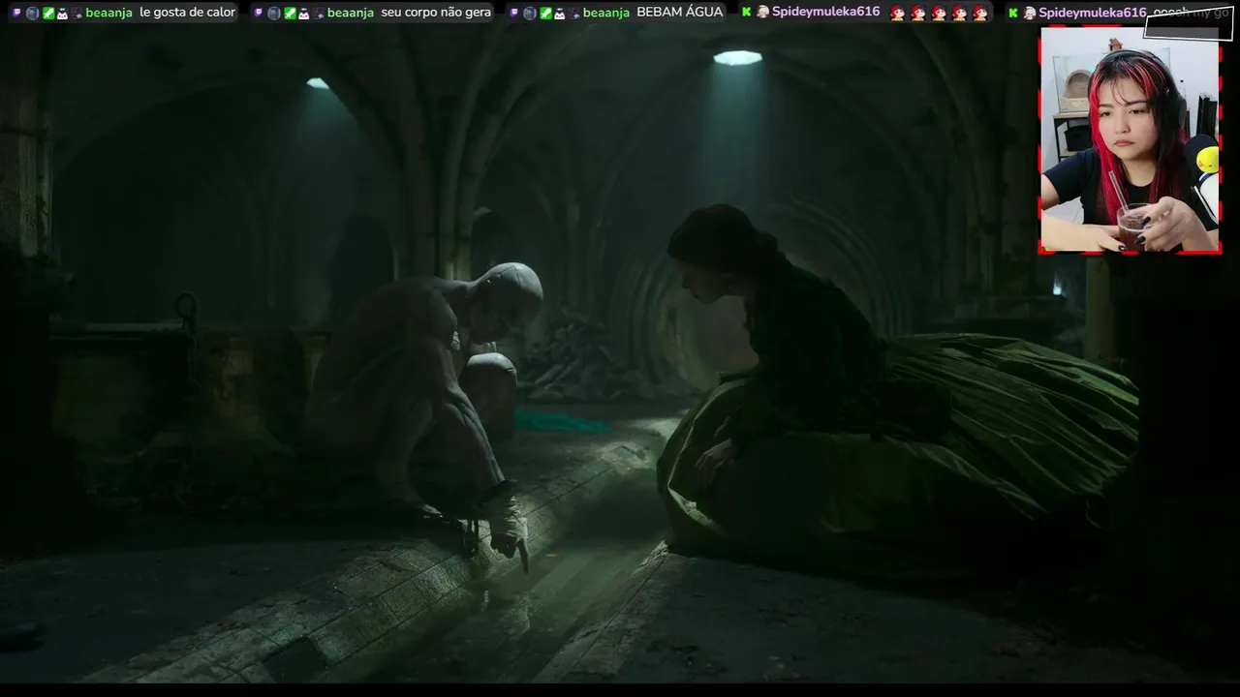Click round subscriber badge in 'seu corpo não gera' message
This screenshot has width=1240, height=697.
(274, 13)
